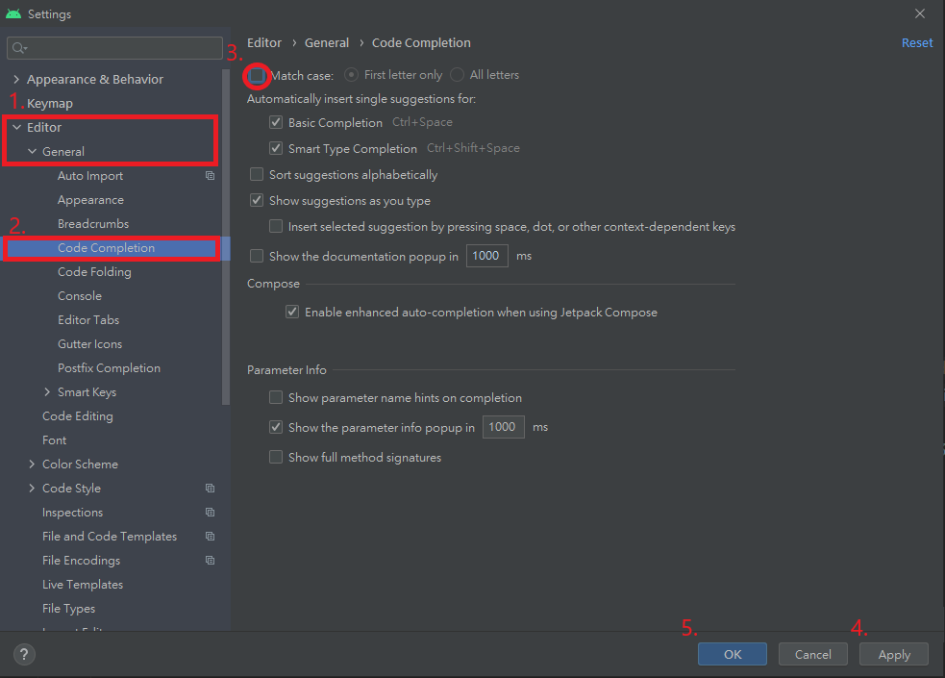This screenshot has height=678, width=945.
Task: Enable Show parameter name hints on completion
Action: point(276,397)
